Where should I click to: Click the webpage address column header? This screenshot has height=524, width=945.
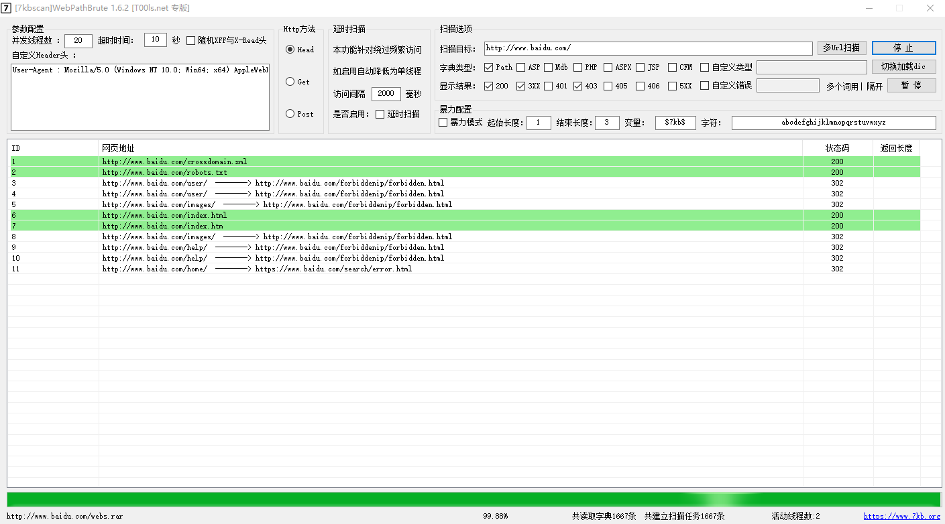451,148
